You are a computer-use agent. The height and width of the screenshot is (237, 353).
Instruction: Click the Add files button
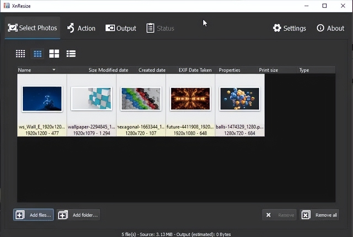[x=33, y=215]
